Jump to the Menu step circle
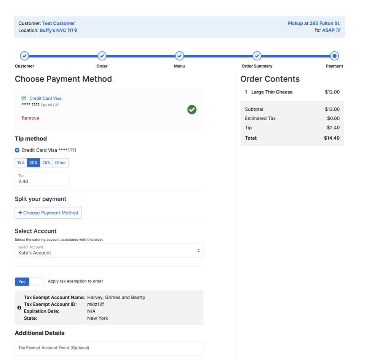This screenshot has height=364, width=383. (180, 56)
